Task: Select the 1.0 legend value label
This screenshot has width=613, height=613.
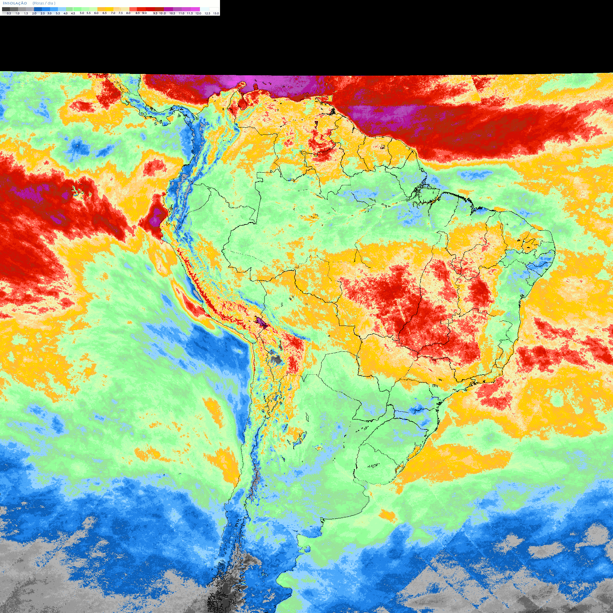Action: [x=17, y=13]
